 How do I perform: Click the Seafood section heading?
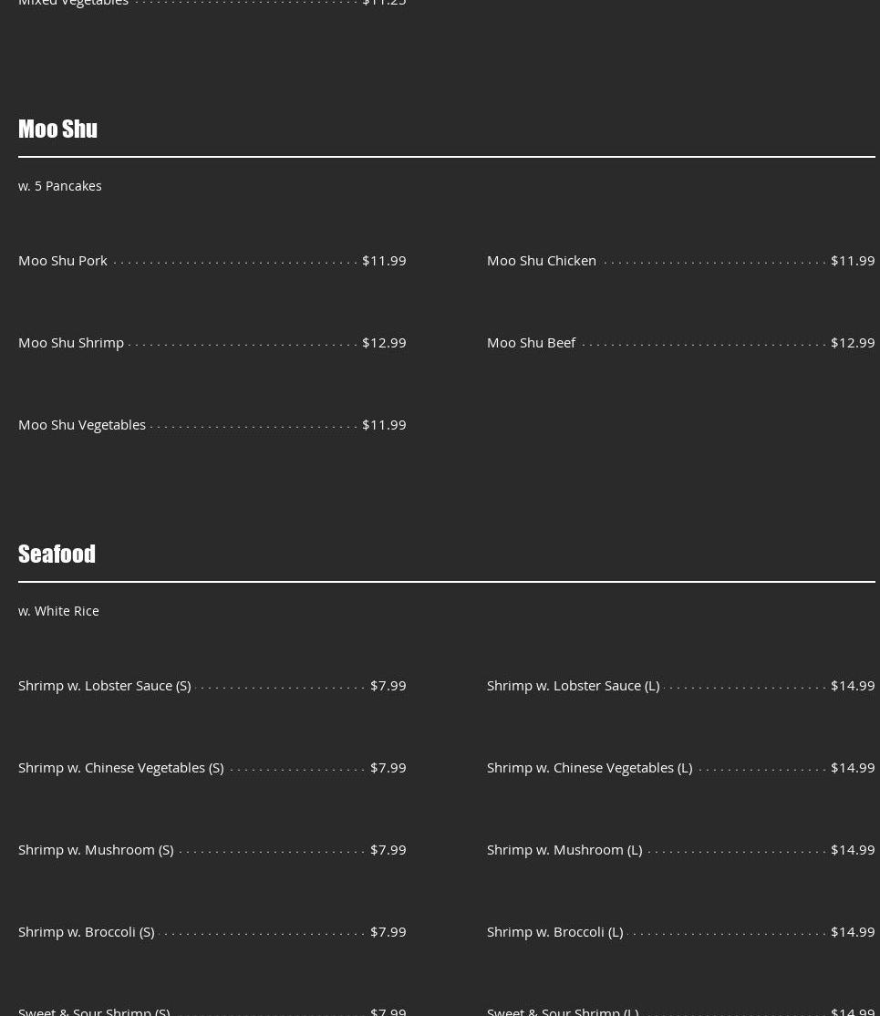coord(57,554)
